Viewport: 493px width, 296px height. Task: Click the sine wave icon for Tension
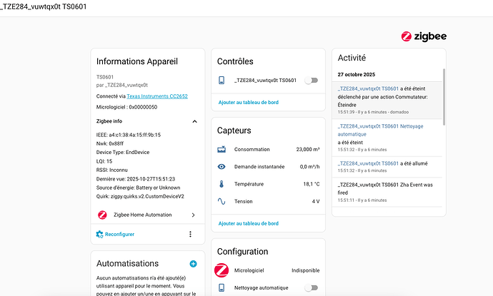(x=221, y=201)
